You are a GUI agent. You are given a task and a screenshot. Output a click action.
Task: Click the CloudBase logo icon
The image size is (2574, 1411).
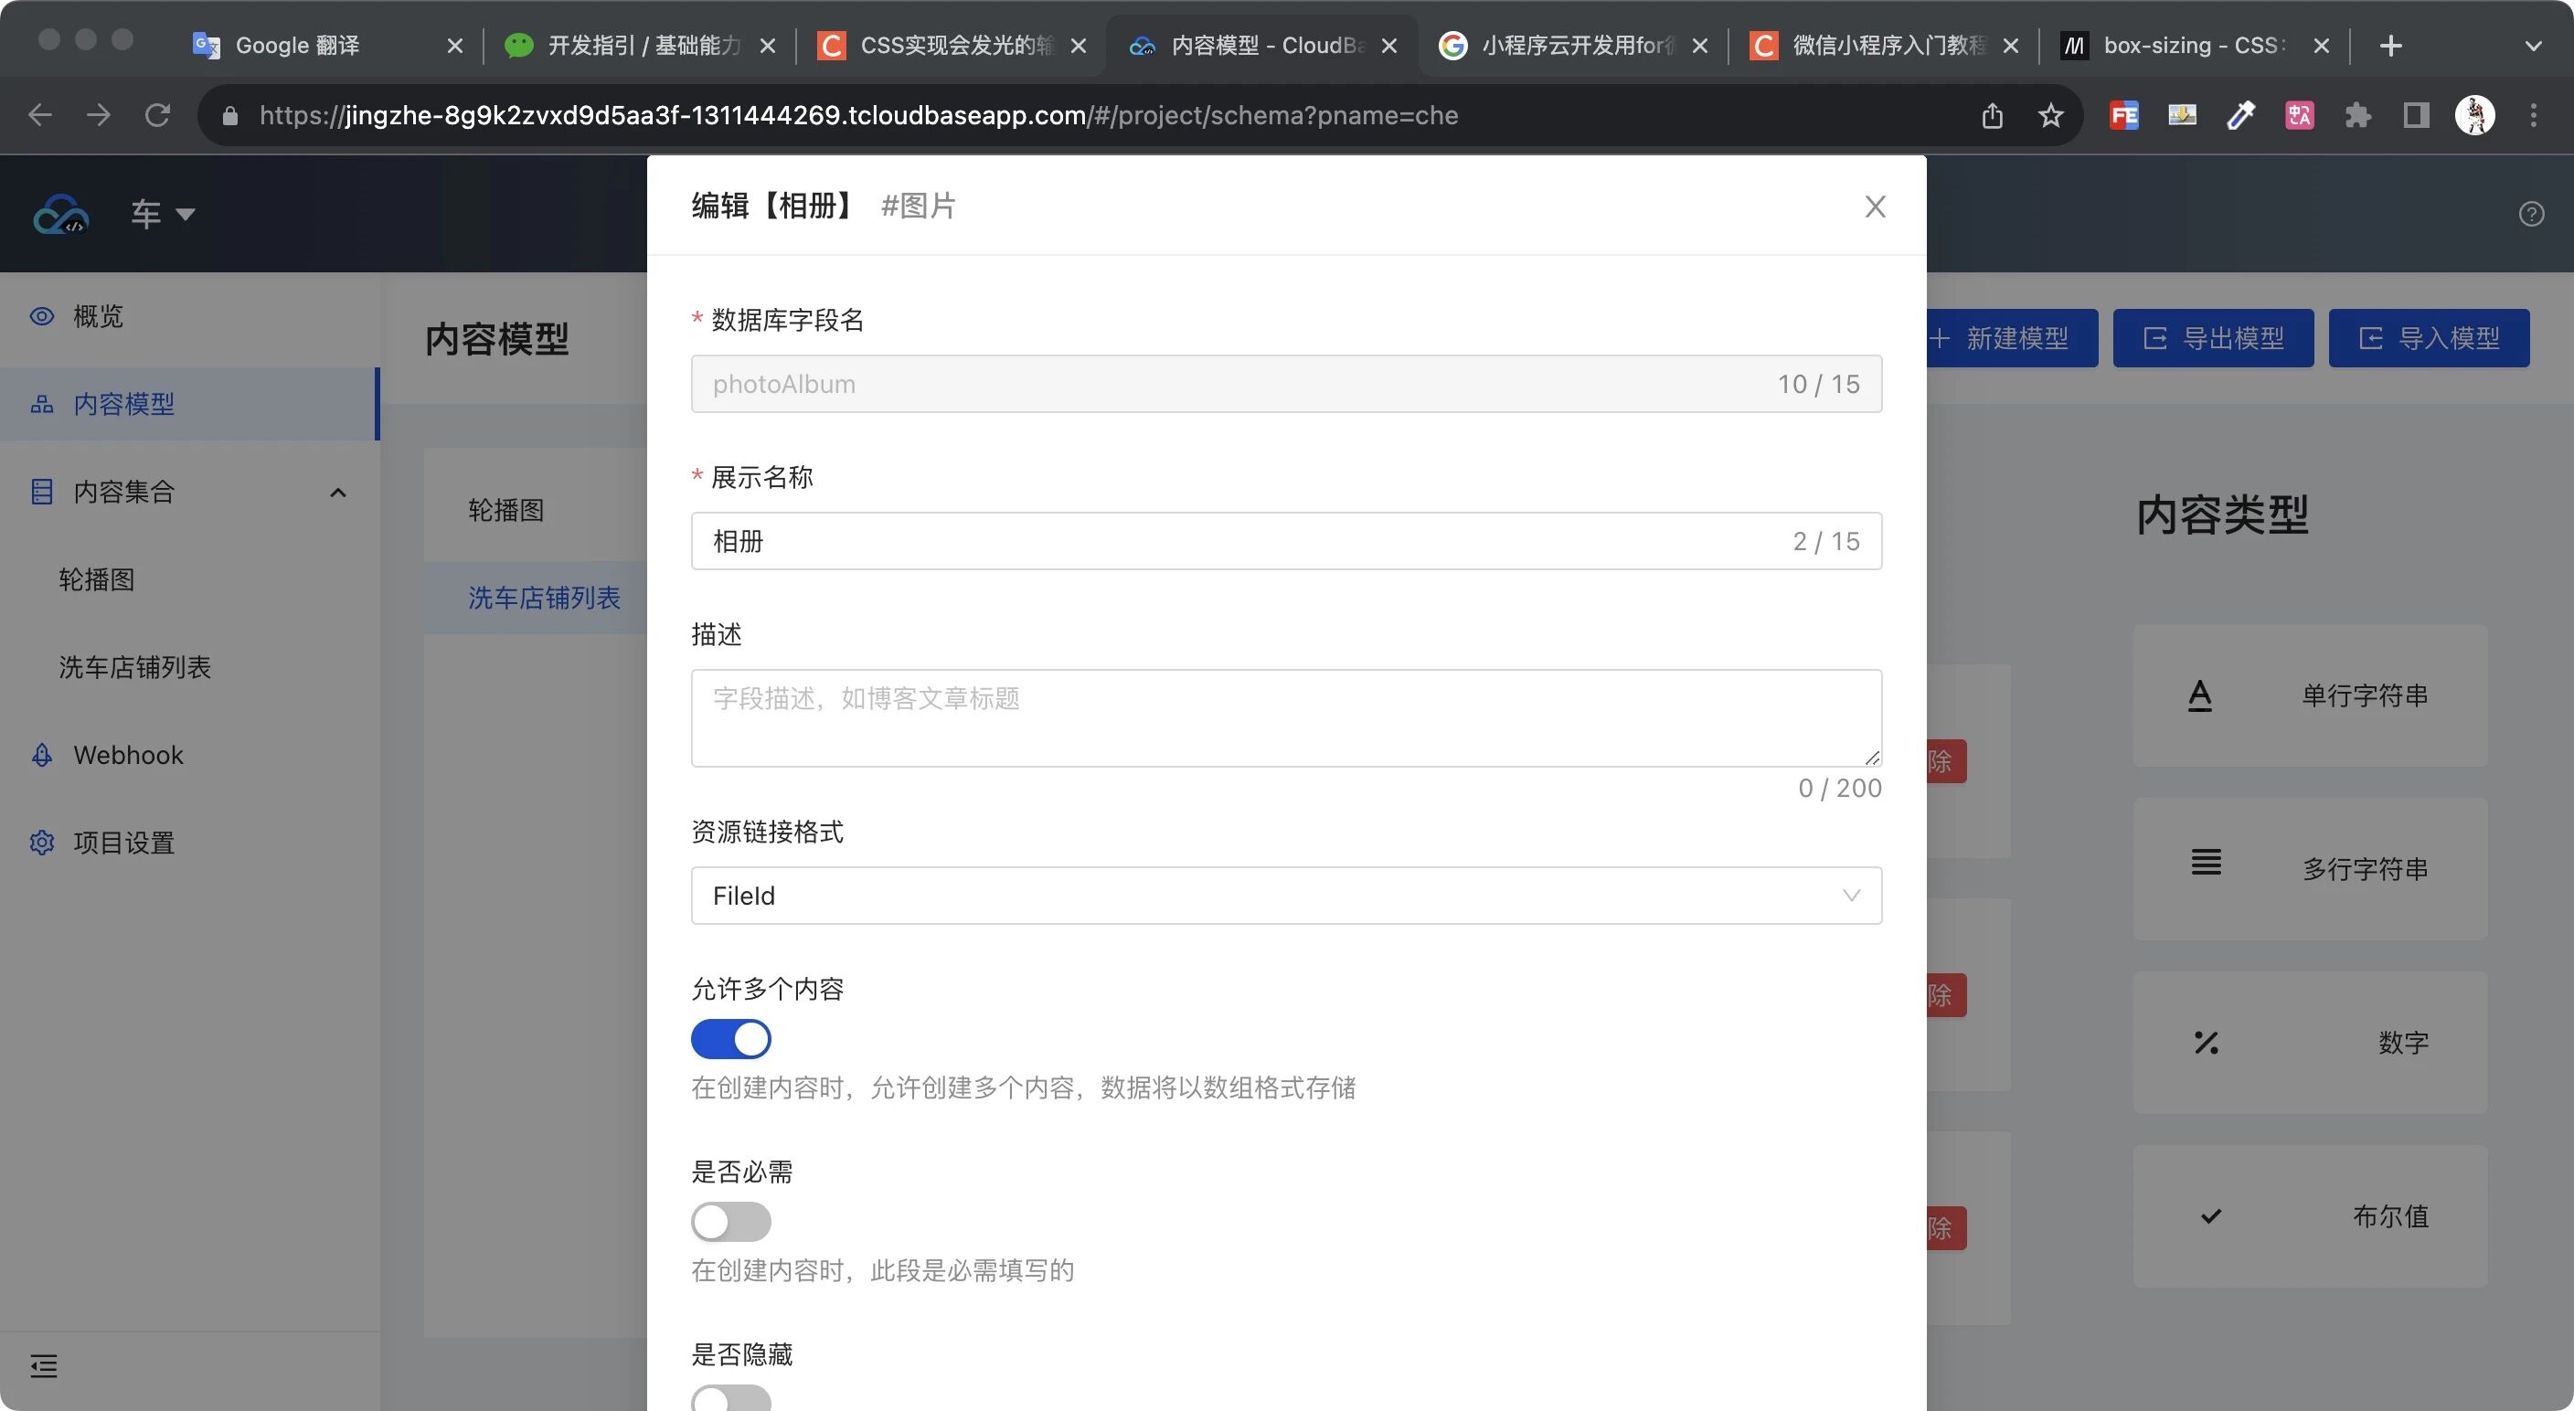click(x=61, y=213)
